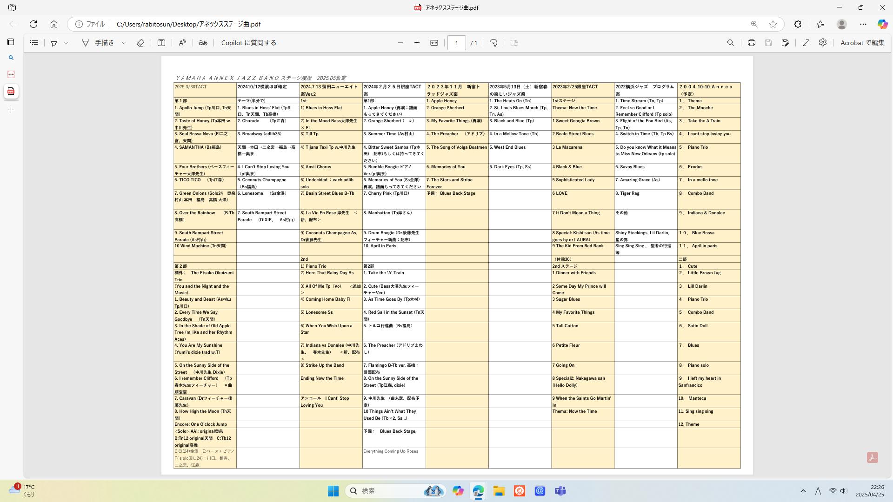Click Acrobat で編集 button
Screen dimensions: 893x502
coord(862,43)
